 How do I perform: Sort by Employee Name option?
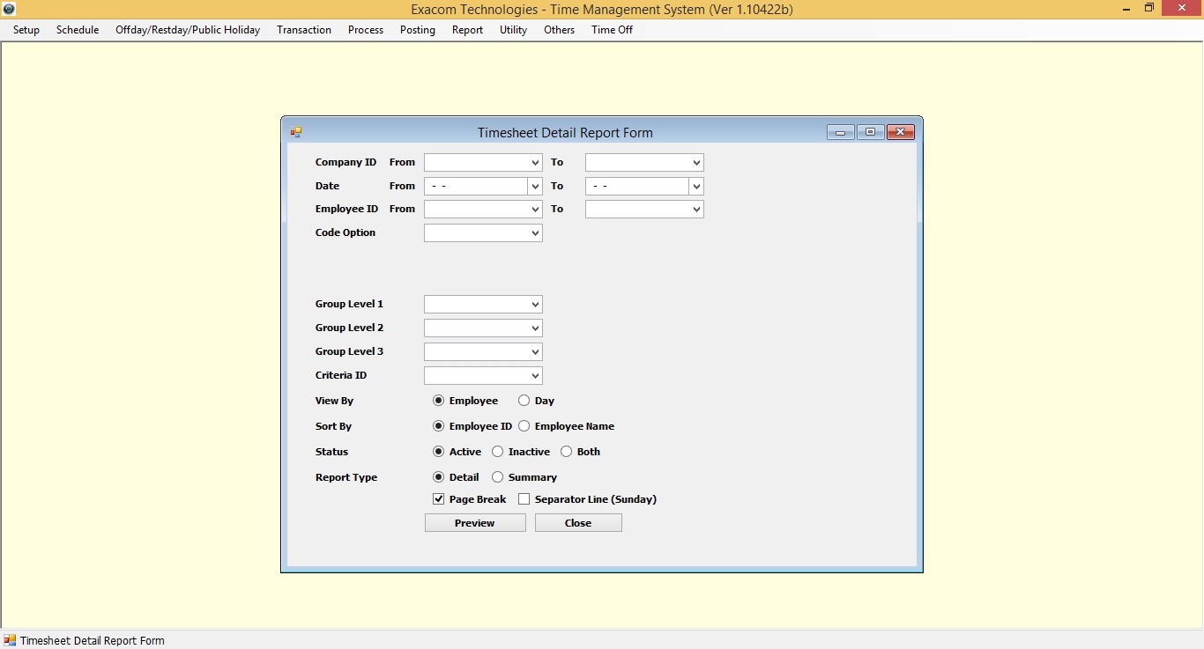click(524, 426)
